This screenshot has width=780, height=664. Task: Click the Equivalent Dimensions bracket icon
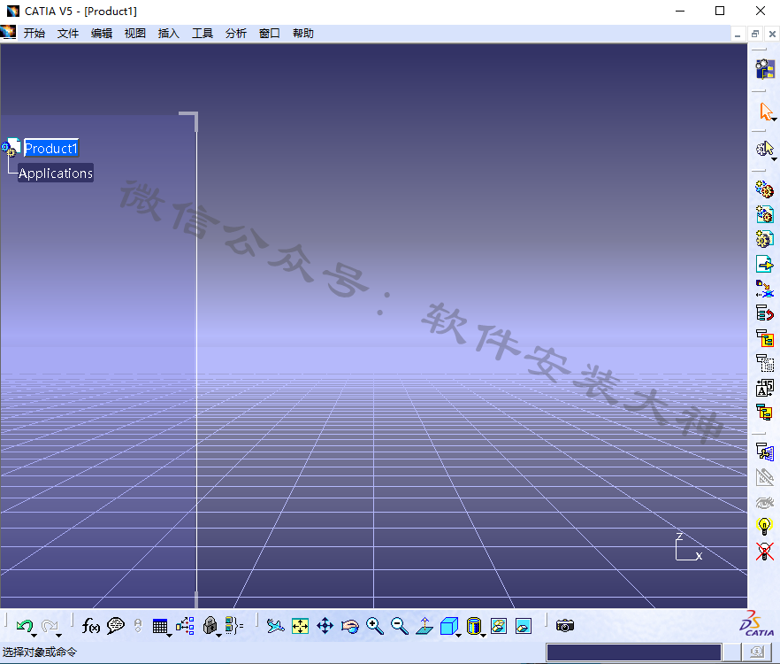coord(233,626)
